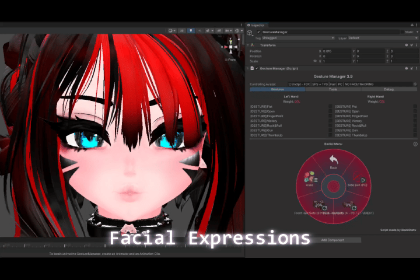Screen dimensions: 420x280
Task: Open scene effects dropdown arrow
Action: (212, 31)
